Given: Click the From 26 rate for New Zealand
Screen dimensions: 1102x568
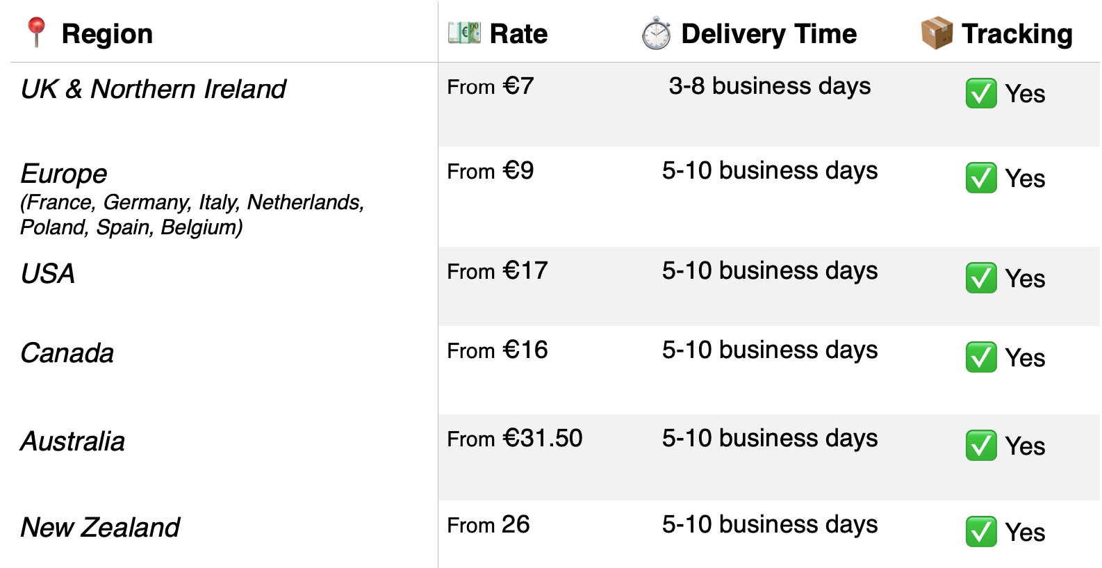Looking at the screenshot, I should 488,524.
